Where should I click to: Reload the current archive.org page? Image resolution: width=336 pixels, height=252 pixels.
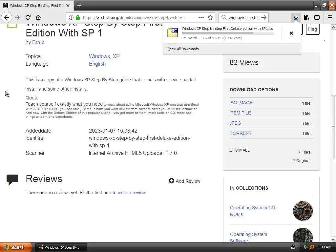tap(28, 17)
